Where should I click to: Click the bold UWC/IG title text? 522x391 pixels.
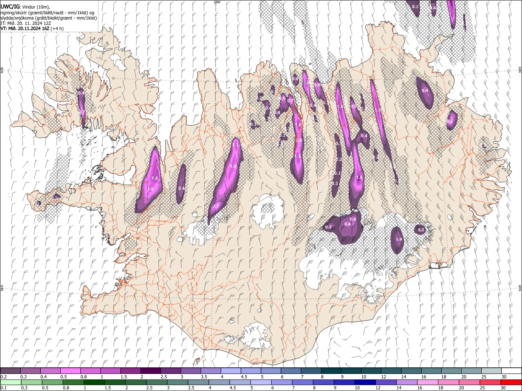pos(10,7)
